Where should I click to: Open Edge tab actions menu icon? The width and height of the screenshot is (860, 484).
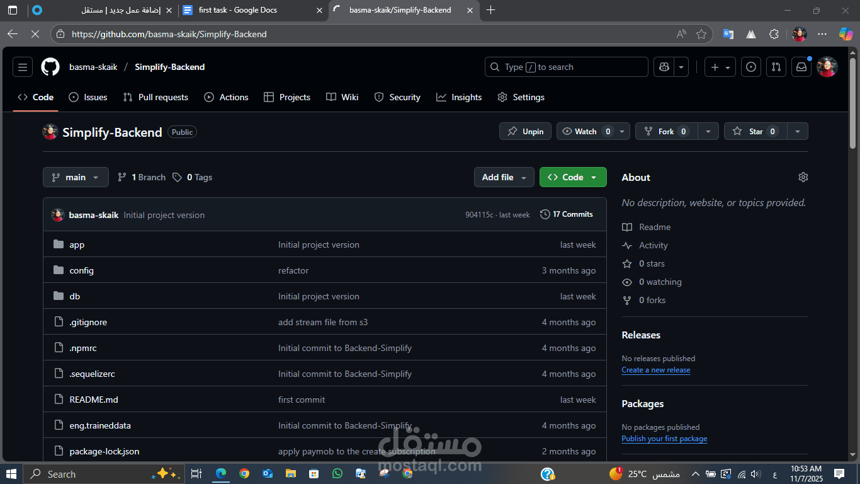tap(13, 10)
